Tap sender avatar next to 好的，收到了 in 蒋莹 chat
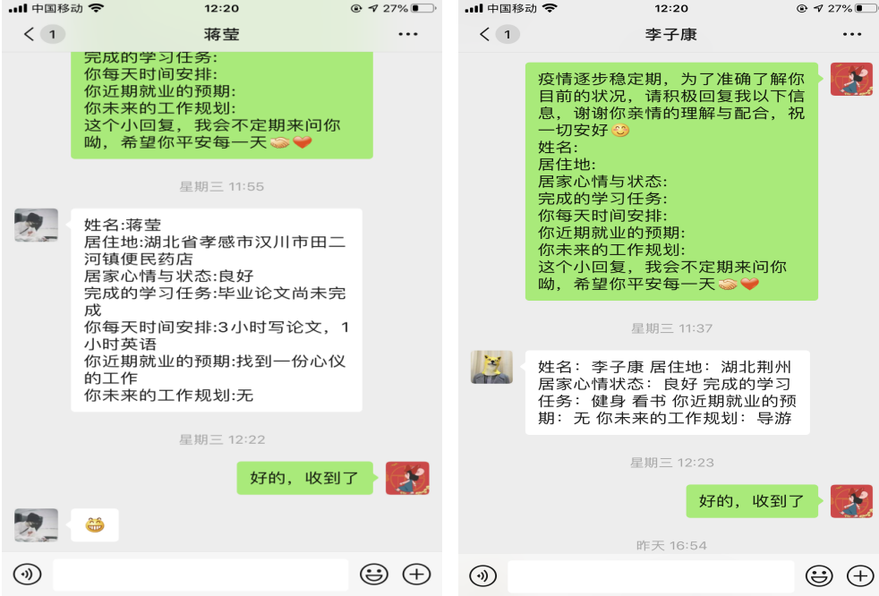The width and height of the screenshot is (879, 596). point(407,478)
